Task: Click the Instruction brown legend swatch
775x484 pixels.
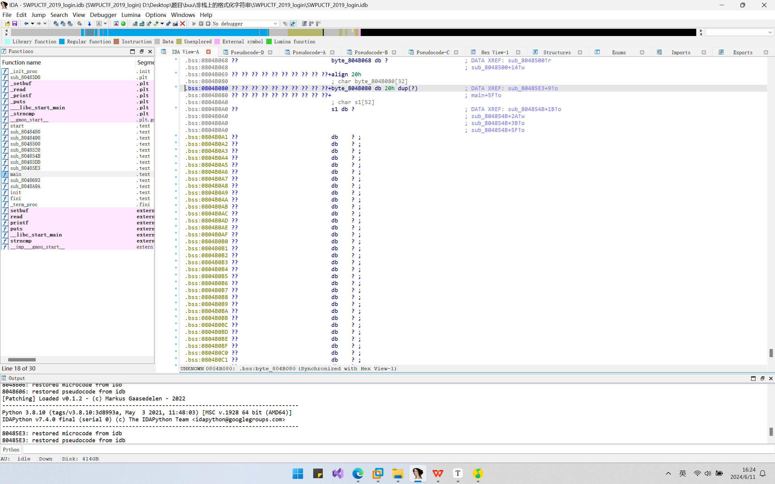Action: point(116,41)
